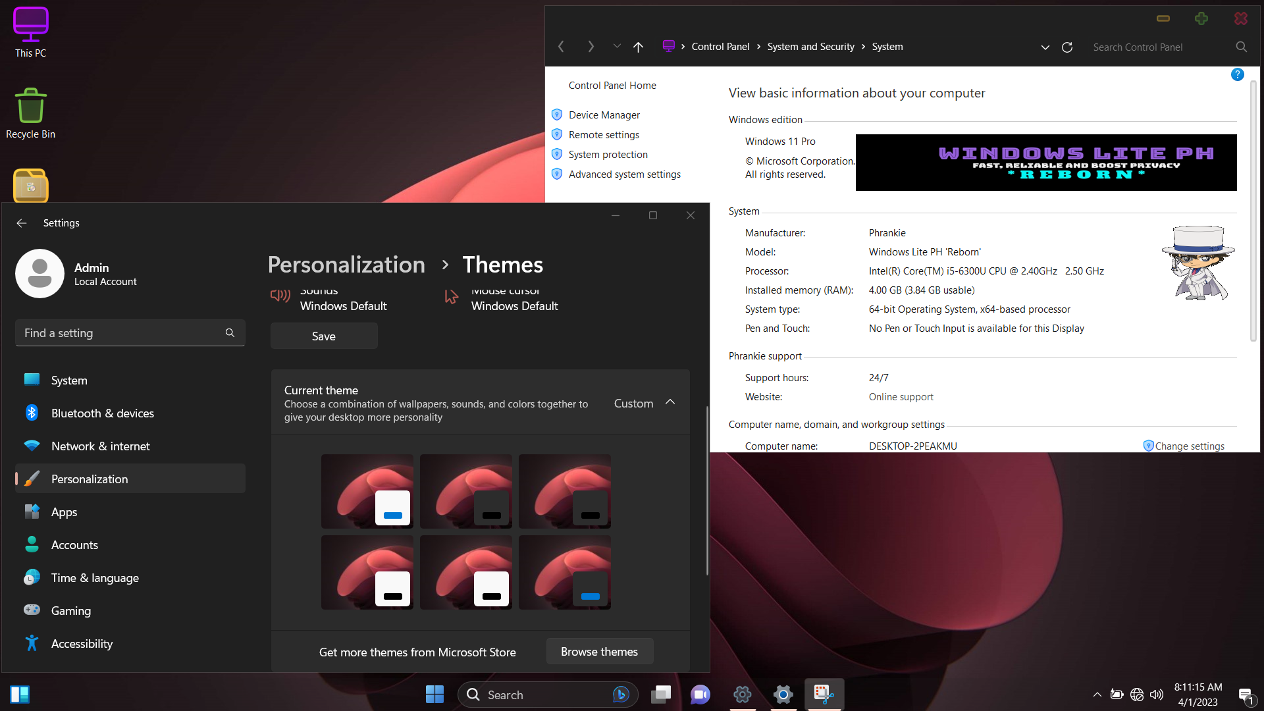Image resolution: width=1264 pixels, height=711 pixels.
Task: Expand chevron after Control Panel breadcrumb
Action: (758, 47)
